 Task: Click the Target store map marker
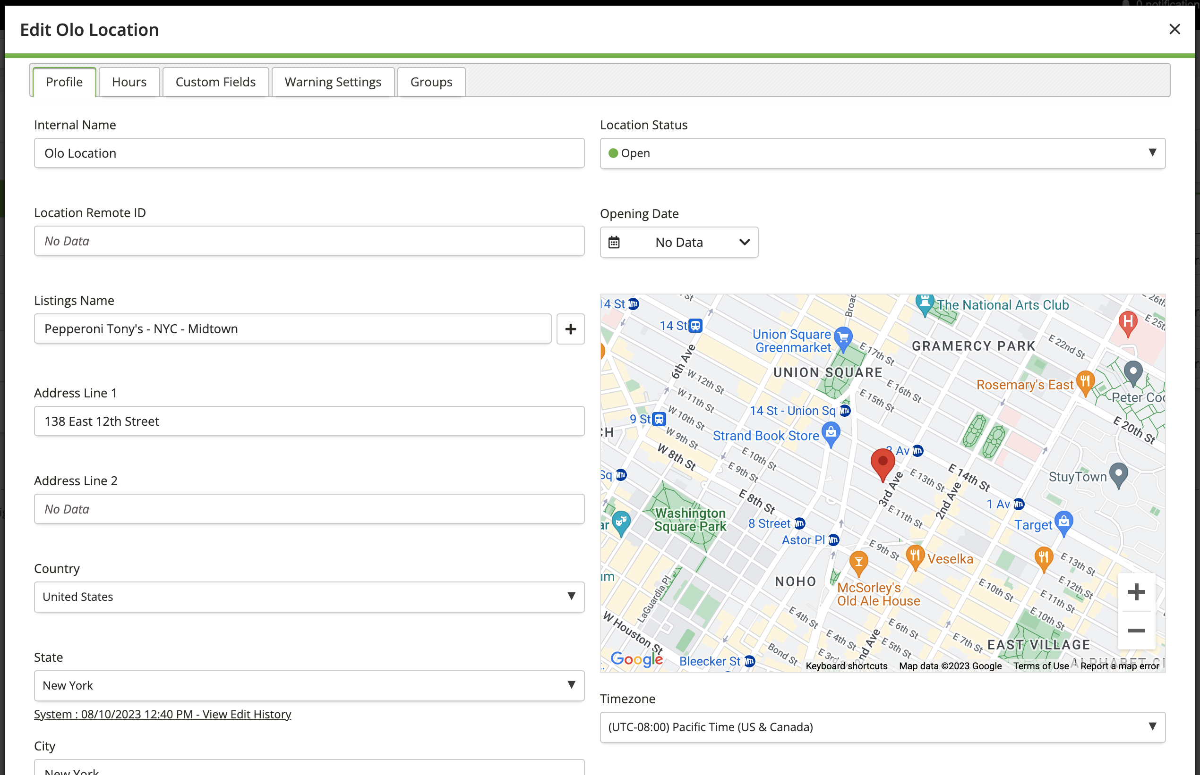tap(1063, 524)
